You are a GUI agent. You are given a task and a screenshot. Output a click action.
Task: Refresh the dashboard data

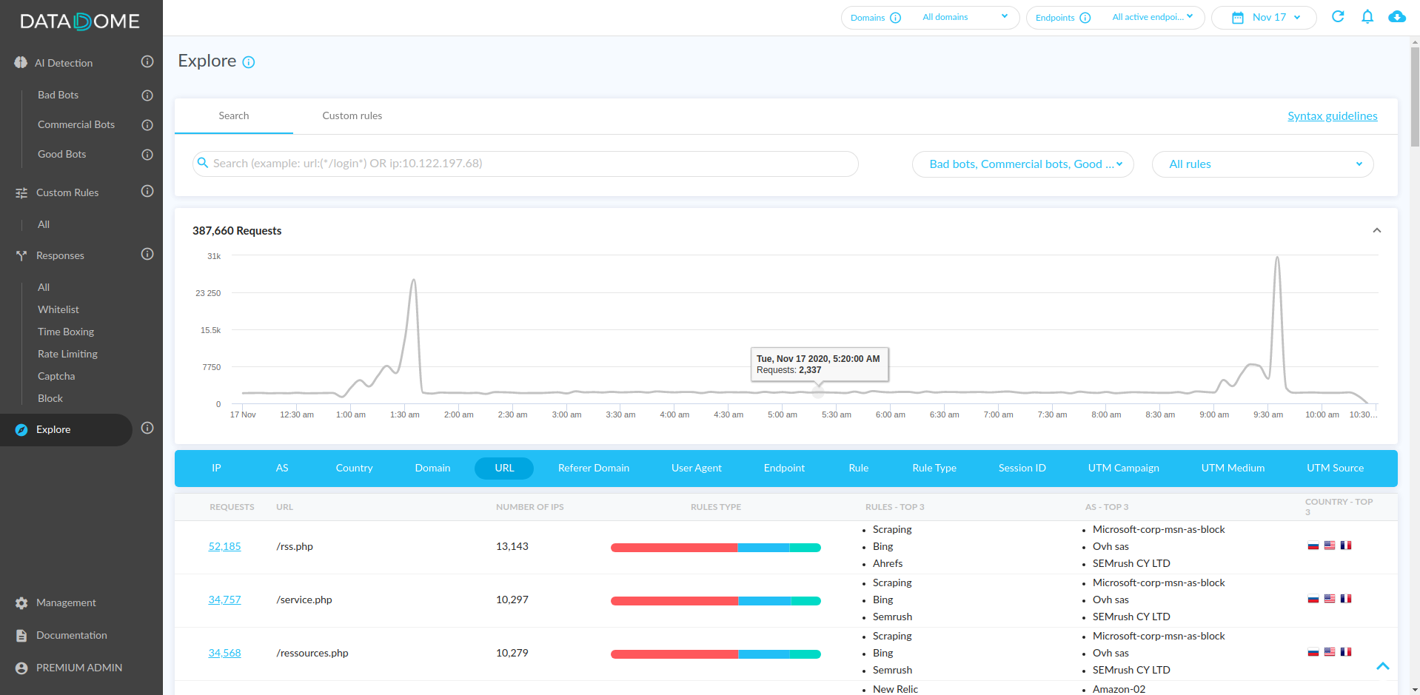1338,16
